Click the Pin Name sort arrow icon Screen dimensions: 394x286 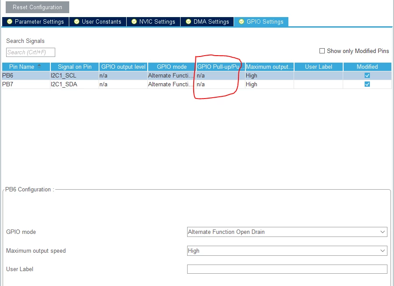pyautogui.click(x=39, y=66)
